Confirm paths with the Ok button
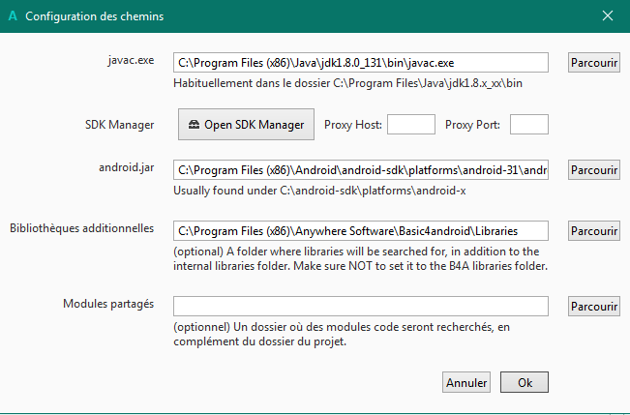 (x=525, y=382)
